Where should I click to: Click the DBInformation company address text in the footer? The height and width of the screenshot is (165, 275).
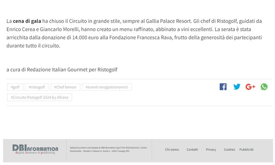coord(108,149)
